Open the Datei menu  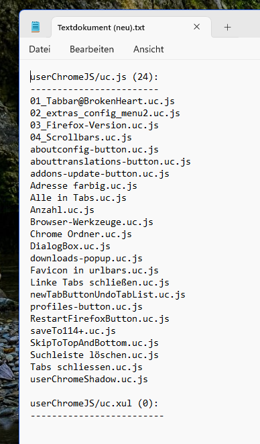(40, 49)
